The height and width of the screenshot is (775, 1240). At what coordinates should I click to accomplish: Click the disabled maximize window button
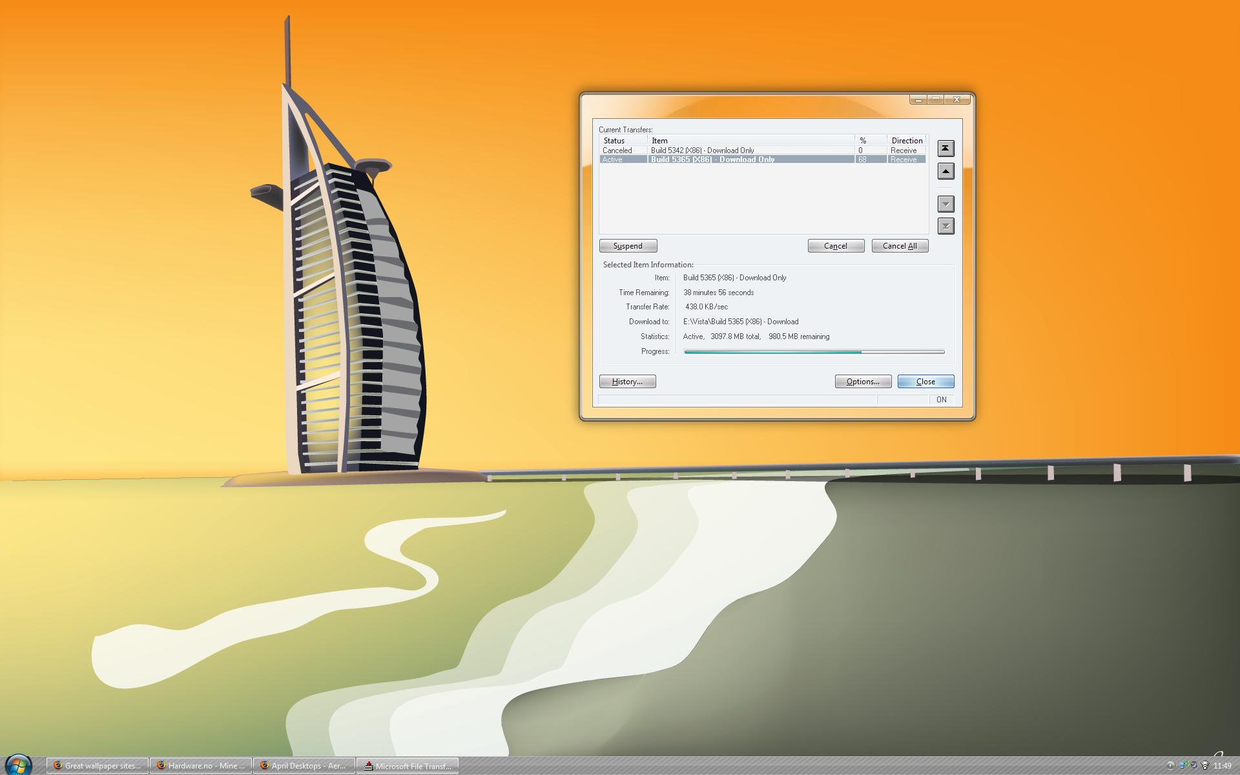[x=936, y=99]
